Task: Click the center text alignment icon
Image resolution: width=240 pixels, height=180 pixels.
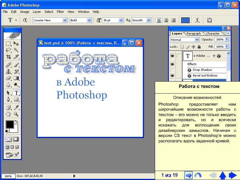Action: click(x=166, y=20)
